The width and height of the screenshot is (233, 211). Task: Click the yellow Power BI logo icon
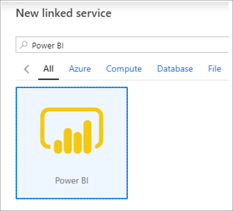tap(72, 131)
